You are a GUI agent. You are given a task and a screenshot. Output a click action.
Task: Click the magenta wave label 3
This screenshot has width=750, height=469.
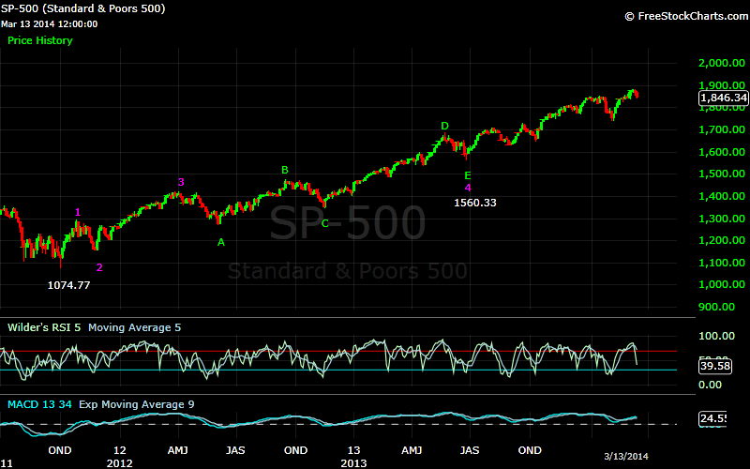coord(181,182)
